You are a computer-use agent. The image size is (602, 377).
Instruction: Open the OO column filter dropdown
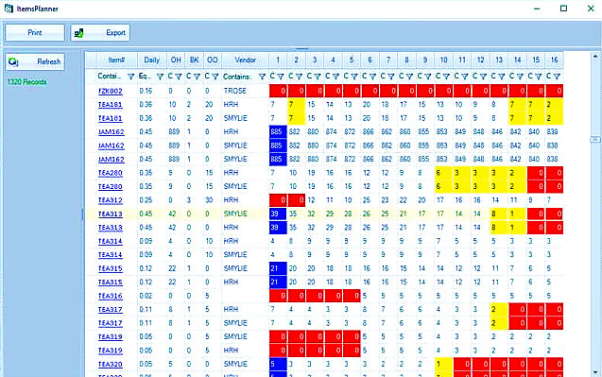click(215, 77)
